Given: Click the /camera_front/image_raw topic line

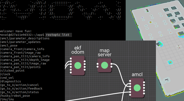Looking at the screenshot, I should tap(20, 53).
